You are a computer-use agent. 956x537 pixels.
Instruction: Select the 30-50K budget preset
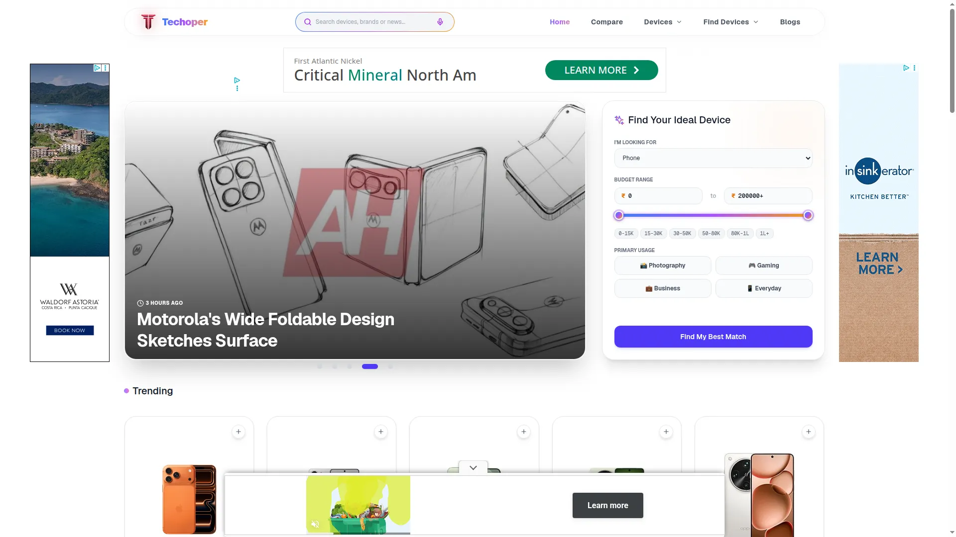(682, 234)
